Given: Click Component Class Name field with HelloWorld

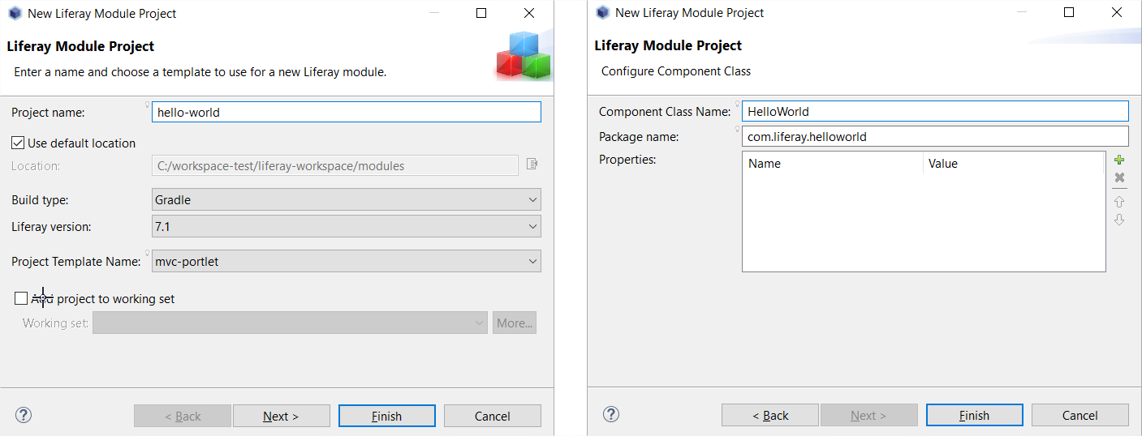Looking at the screenshot, I should [x=935, y=111].
